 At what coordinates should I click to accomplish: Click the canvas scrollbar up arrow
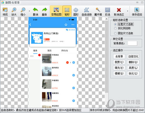106,19
